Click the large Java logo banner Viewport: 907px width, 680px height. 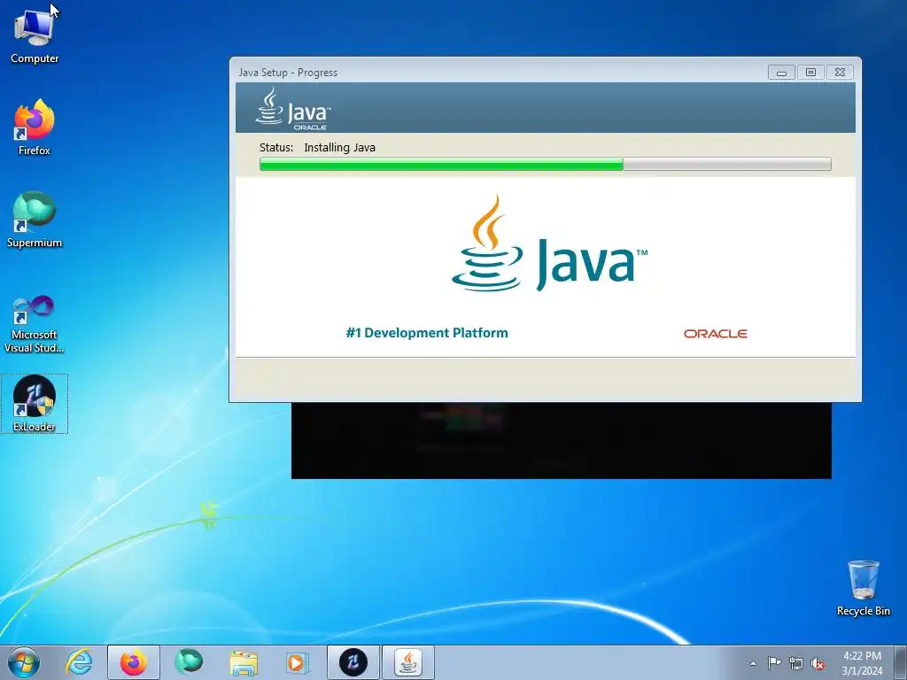pyautogui.click(x=549, y=243)
